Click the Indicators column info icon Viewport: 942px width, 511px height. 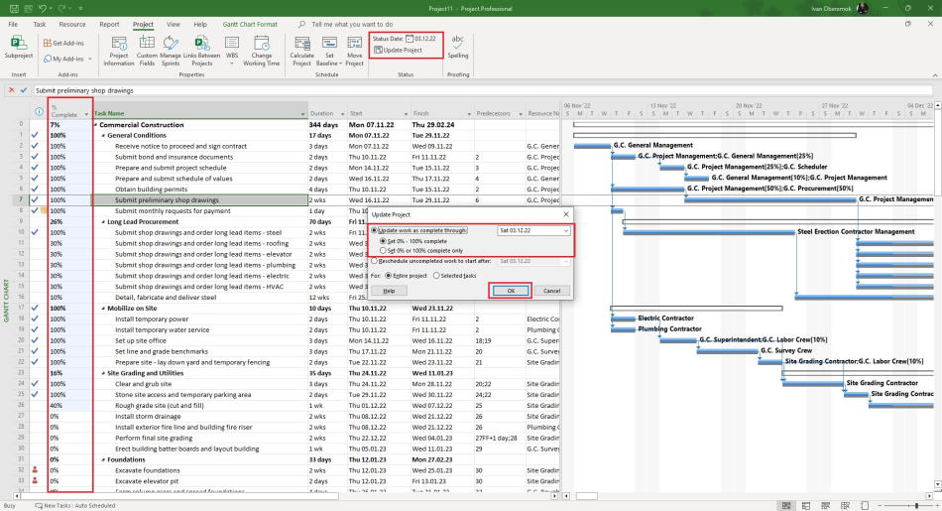39,112
